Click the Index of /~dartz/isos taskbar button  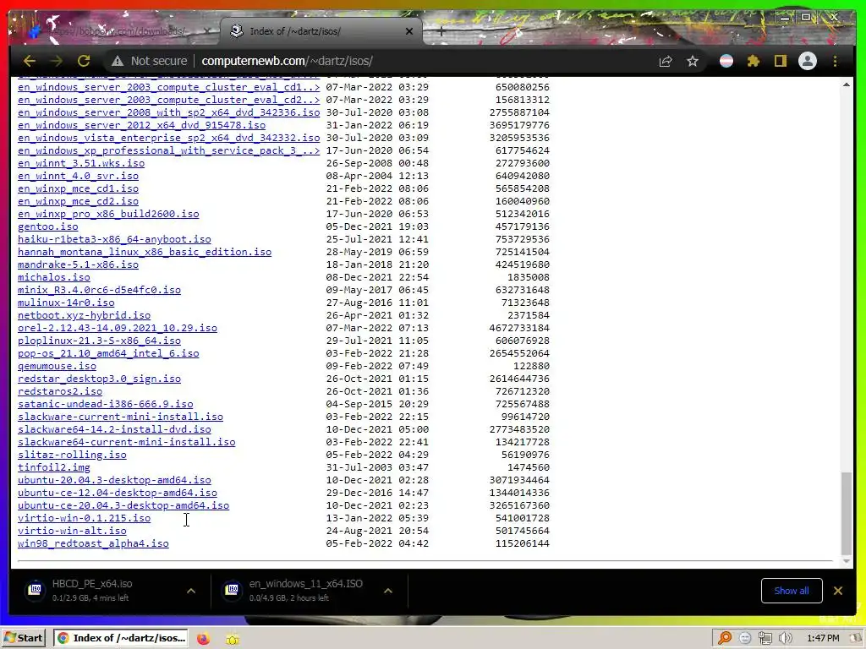120,638
